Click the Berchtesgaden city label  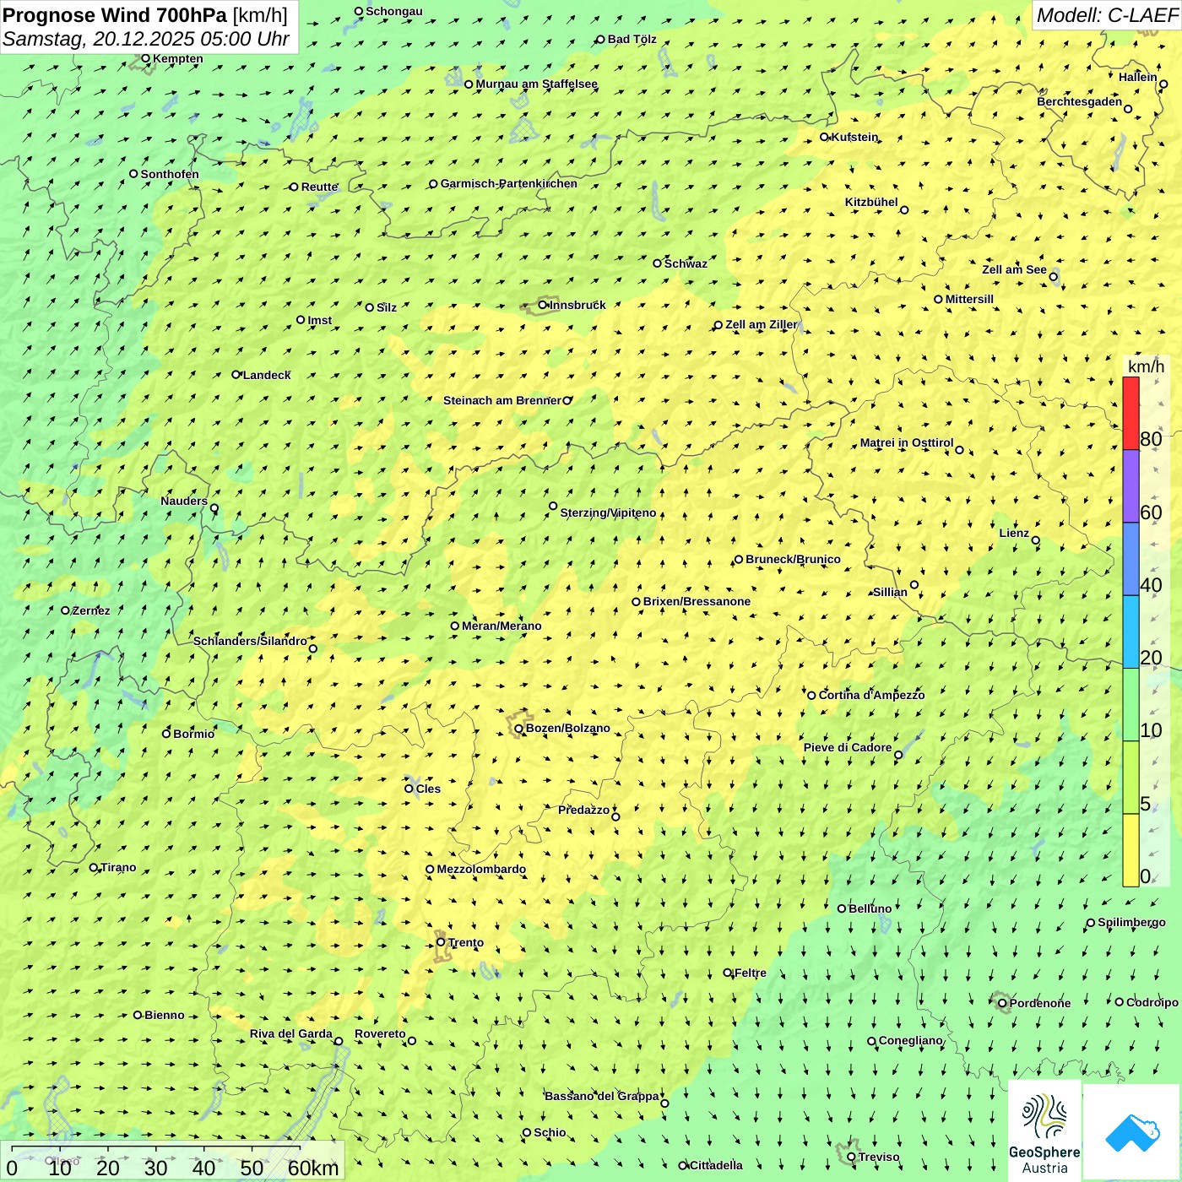coord(1080,101)
